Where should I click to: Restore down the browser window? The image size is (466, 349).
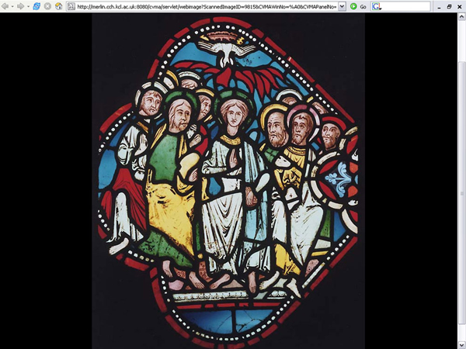click(x=448, y=6)
